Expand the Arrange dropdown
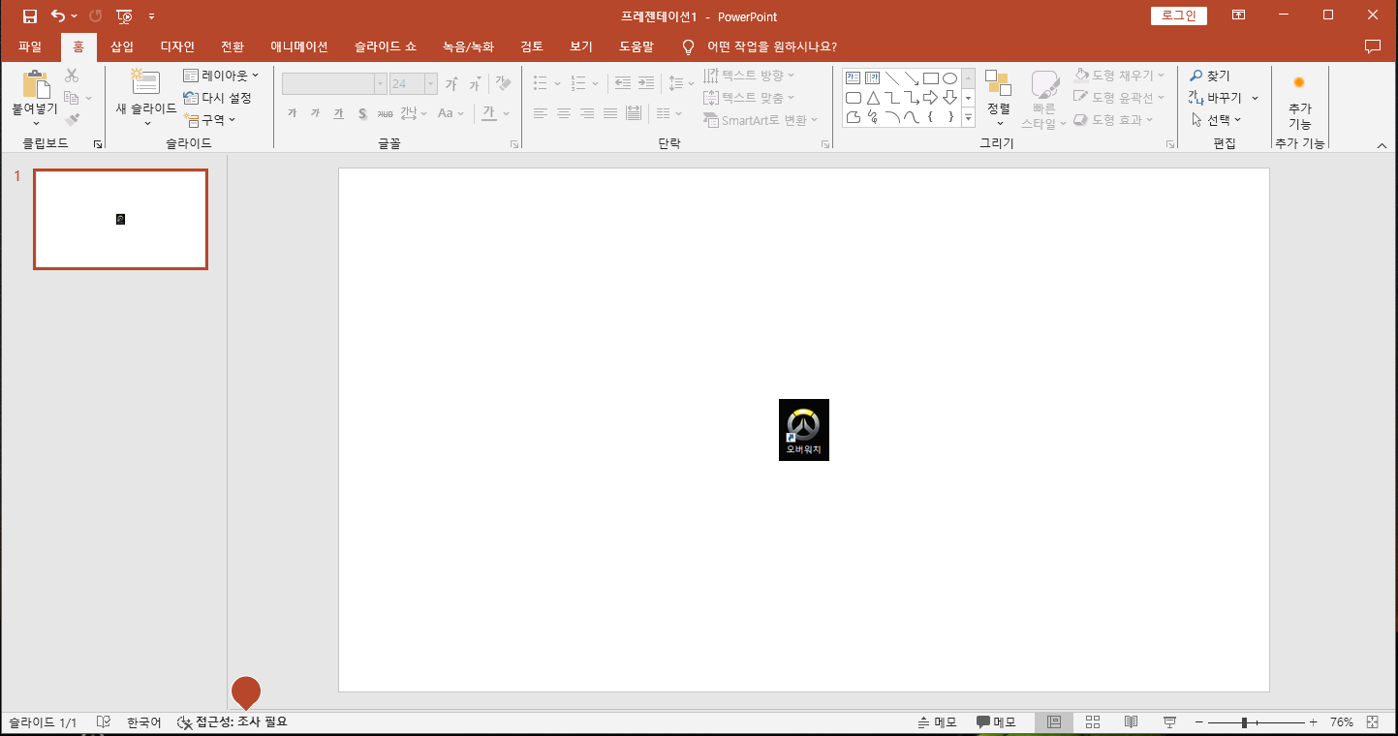The height and width of the screenshot is (736, 1398). (999, 99)
